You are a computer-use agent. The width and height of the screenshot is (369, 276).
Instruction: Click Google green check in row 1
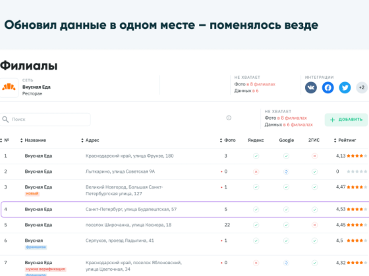tap(286, 156)
